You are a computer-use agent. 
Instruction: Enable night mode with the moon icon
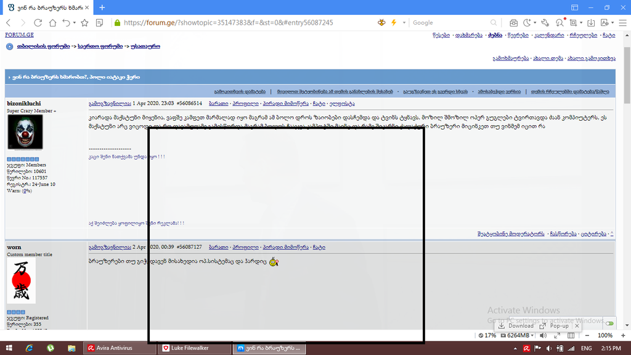tap(527, 23)
